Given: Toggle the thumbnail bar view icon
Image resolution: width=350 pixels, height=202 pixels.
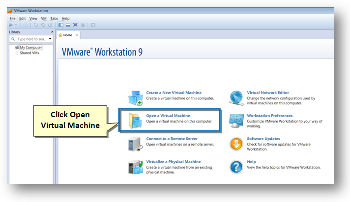Looking at the screenshot, I should tap(68, 25).
